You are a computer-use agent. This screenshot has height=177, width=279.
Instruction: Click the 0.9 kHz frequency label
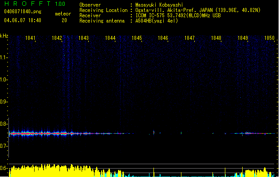[x=4, y=102]
